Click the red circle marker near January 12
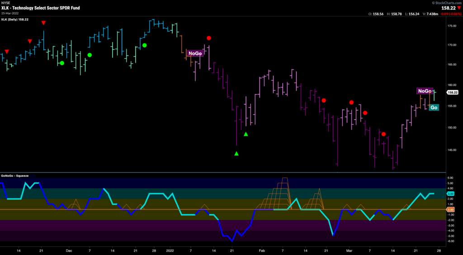Image resolution: width=463 pixels, height=255 pixels. coord(209,38)
